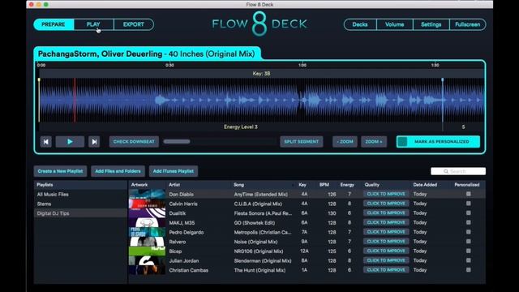Click to improve quality of Fiesta Sonora
Screen dimensions: 519x292
point(386,213)
